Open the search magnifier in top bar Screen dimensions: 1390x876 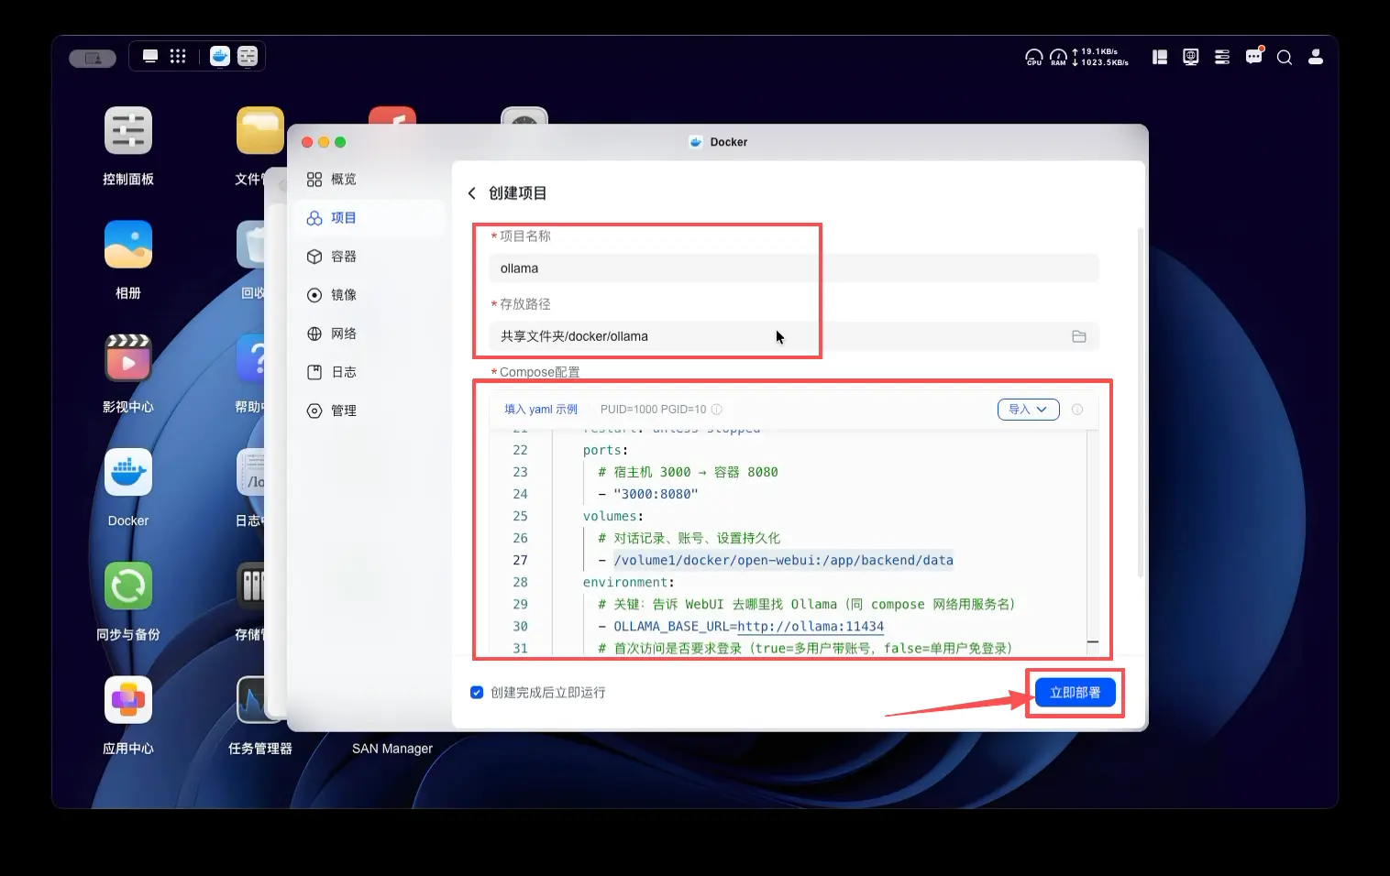pyautogui.click(x=1285, y=58)
